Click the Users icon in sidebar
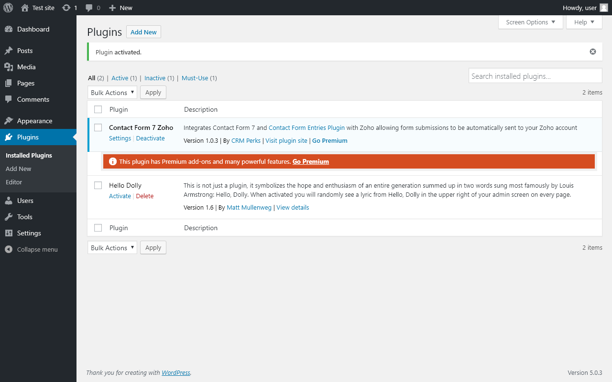The width and height of the screenshot is (612, 382). [x=9, y=201]
